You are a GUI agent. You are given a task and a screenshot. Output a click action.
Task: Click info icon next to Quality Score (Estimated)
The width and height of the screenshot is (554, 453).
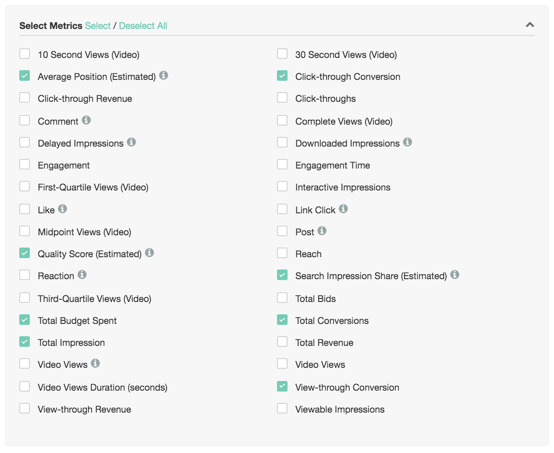coord(149,253)
